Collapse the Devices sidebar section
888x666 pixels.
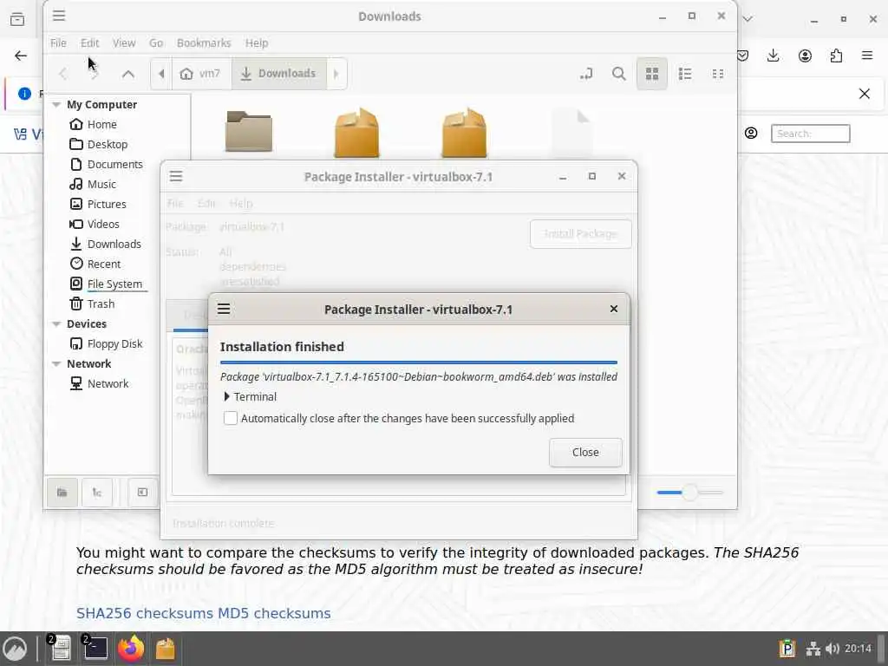click(56, 324)
